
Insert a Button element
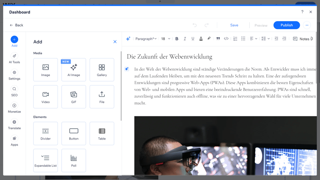[74, 134]
